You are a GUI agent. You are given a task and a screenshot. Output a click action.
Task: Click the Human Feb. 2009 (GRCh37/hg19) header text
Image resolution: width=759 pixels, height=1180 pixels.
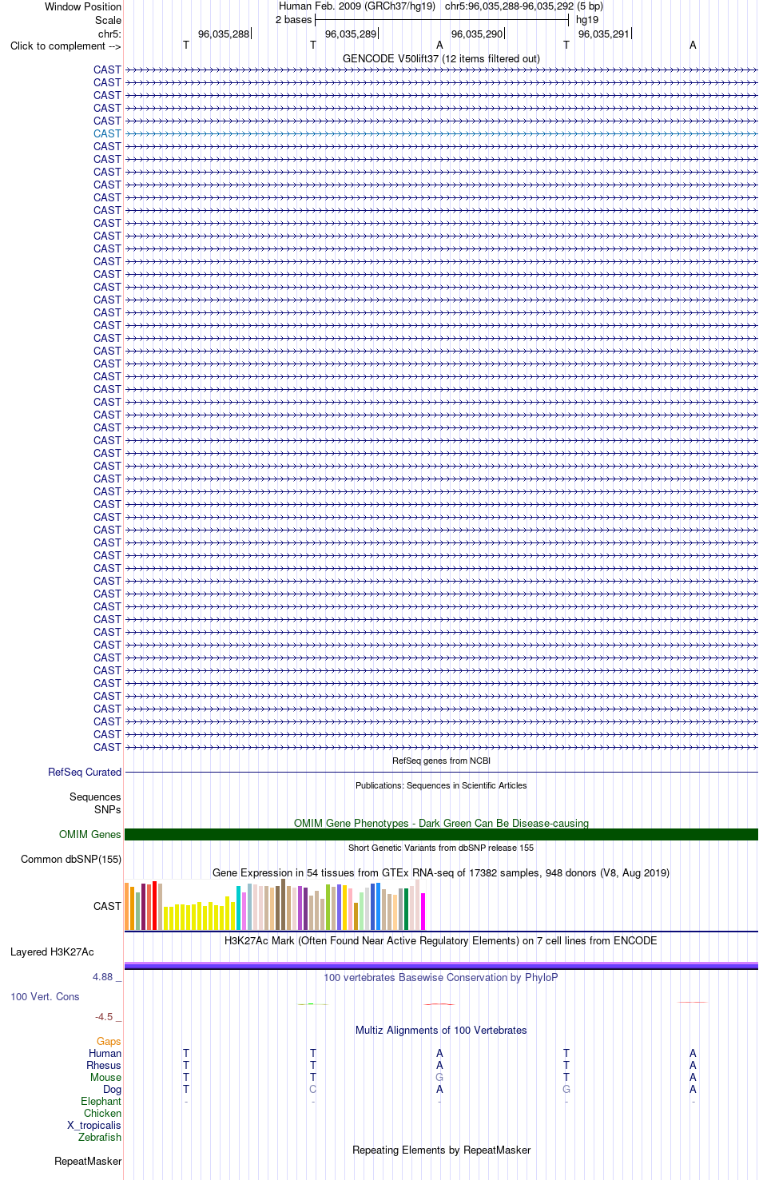point(357,6)
